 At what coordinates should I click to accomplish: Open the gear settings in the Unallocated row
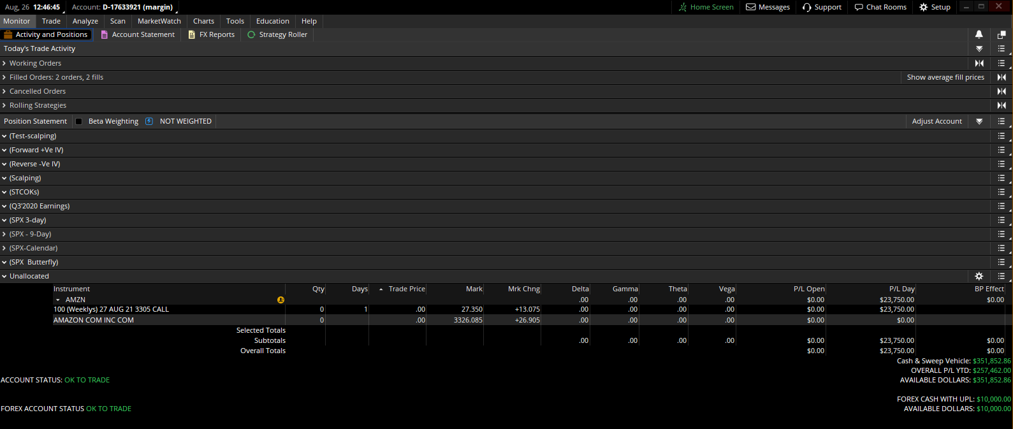click(979, 276)
